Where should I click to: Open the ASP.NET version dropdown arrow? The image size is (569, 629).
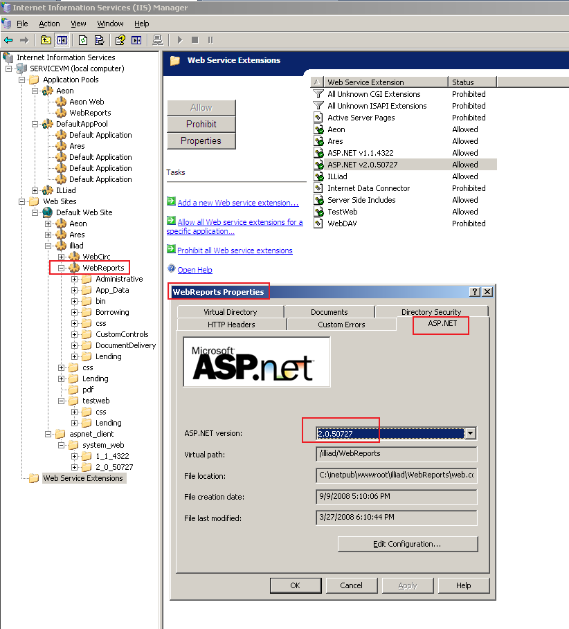click(470, 433)
